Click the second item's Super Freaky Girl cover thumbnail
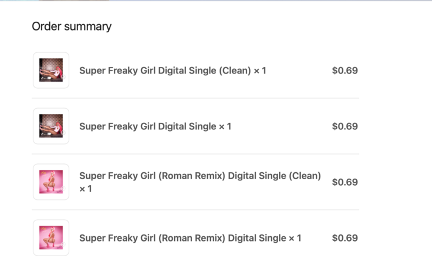 click(51, 126)
